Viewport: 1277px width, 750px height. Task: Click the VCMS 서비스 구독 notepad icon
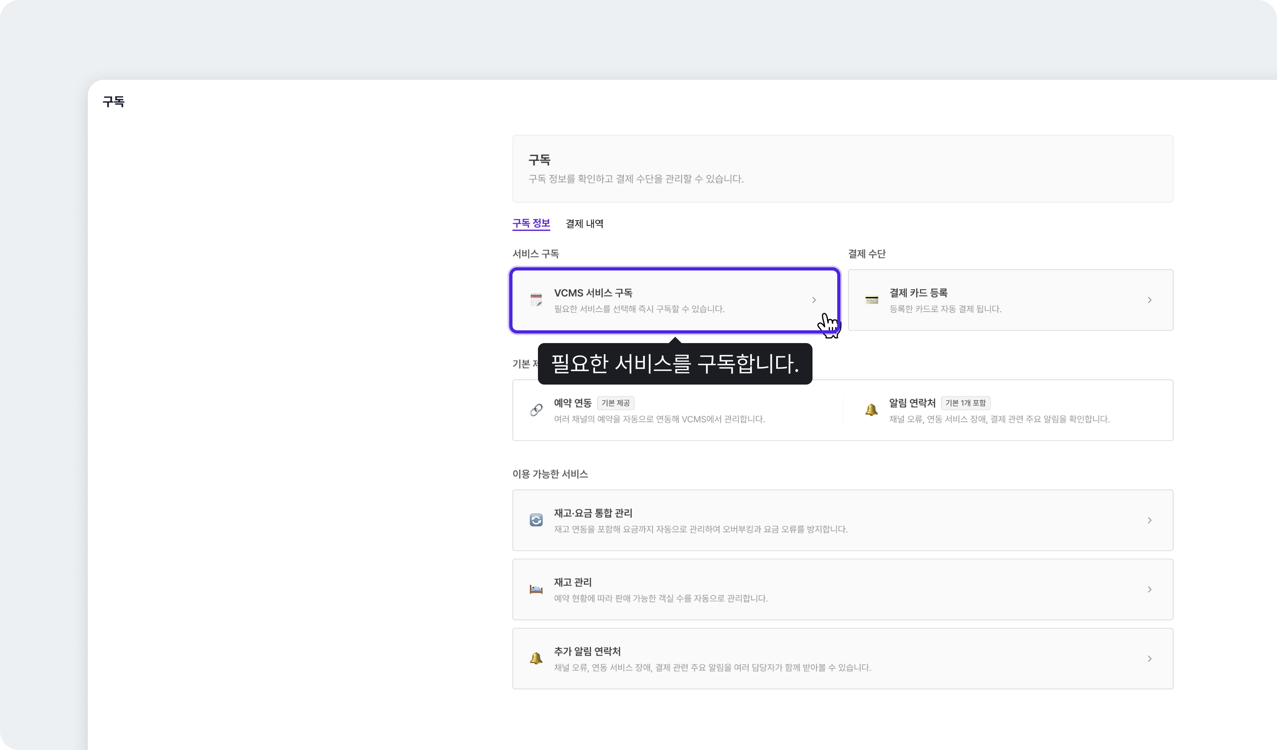[x=536, y=300]
